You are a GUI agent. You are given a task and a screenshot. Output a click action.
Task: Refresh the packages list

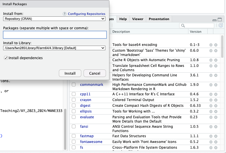point(221,26)
